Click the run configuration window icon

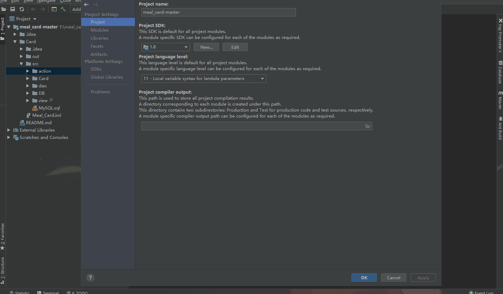pyautogui.click(x=54, y=9)
